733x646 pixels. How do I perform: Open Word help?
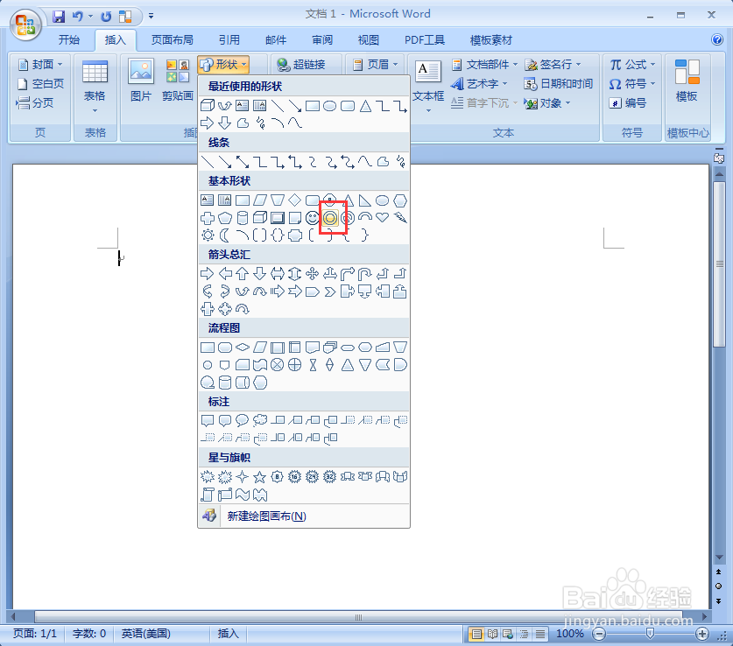point(717,39)
